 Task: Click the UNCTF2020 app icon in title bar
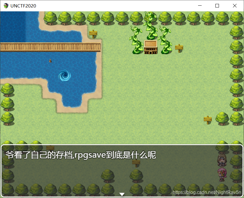click(x=6, y=6)
